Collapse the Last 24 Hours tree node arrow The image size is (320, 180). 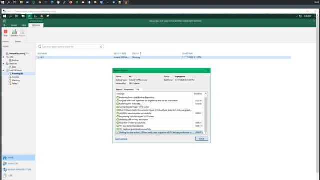(3, 70)
